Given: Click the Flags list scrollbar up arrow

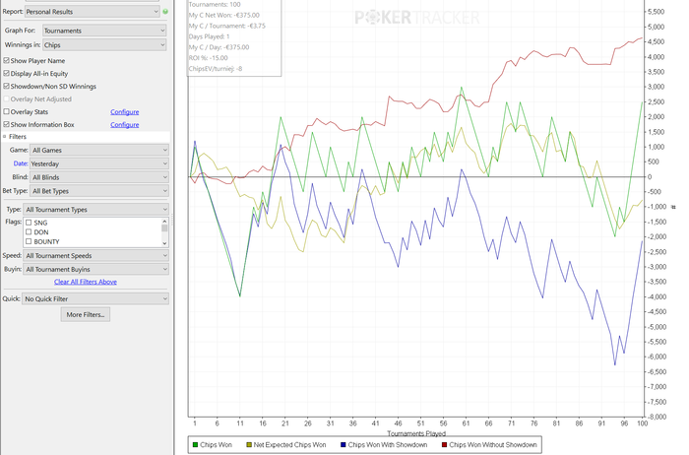Looking at the screenshot, I should tap(164, 222).
